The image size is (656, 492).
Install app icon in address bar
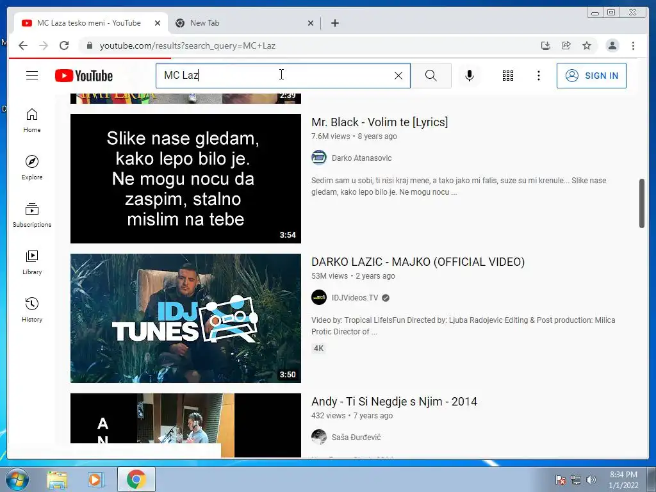(546, 45)
